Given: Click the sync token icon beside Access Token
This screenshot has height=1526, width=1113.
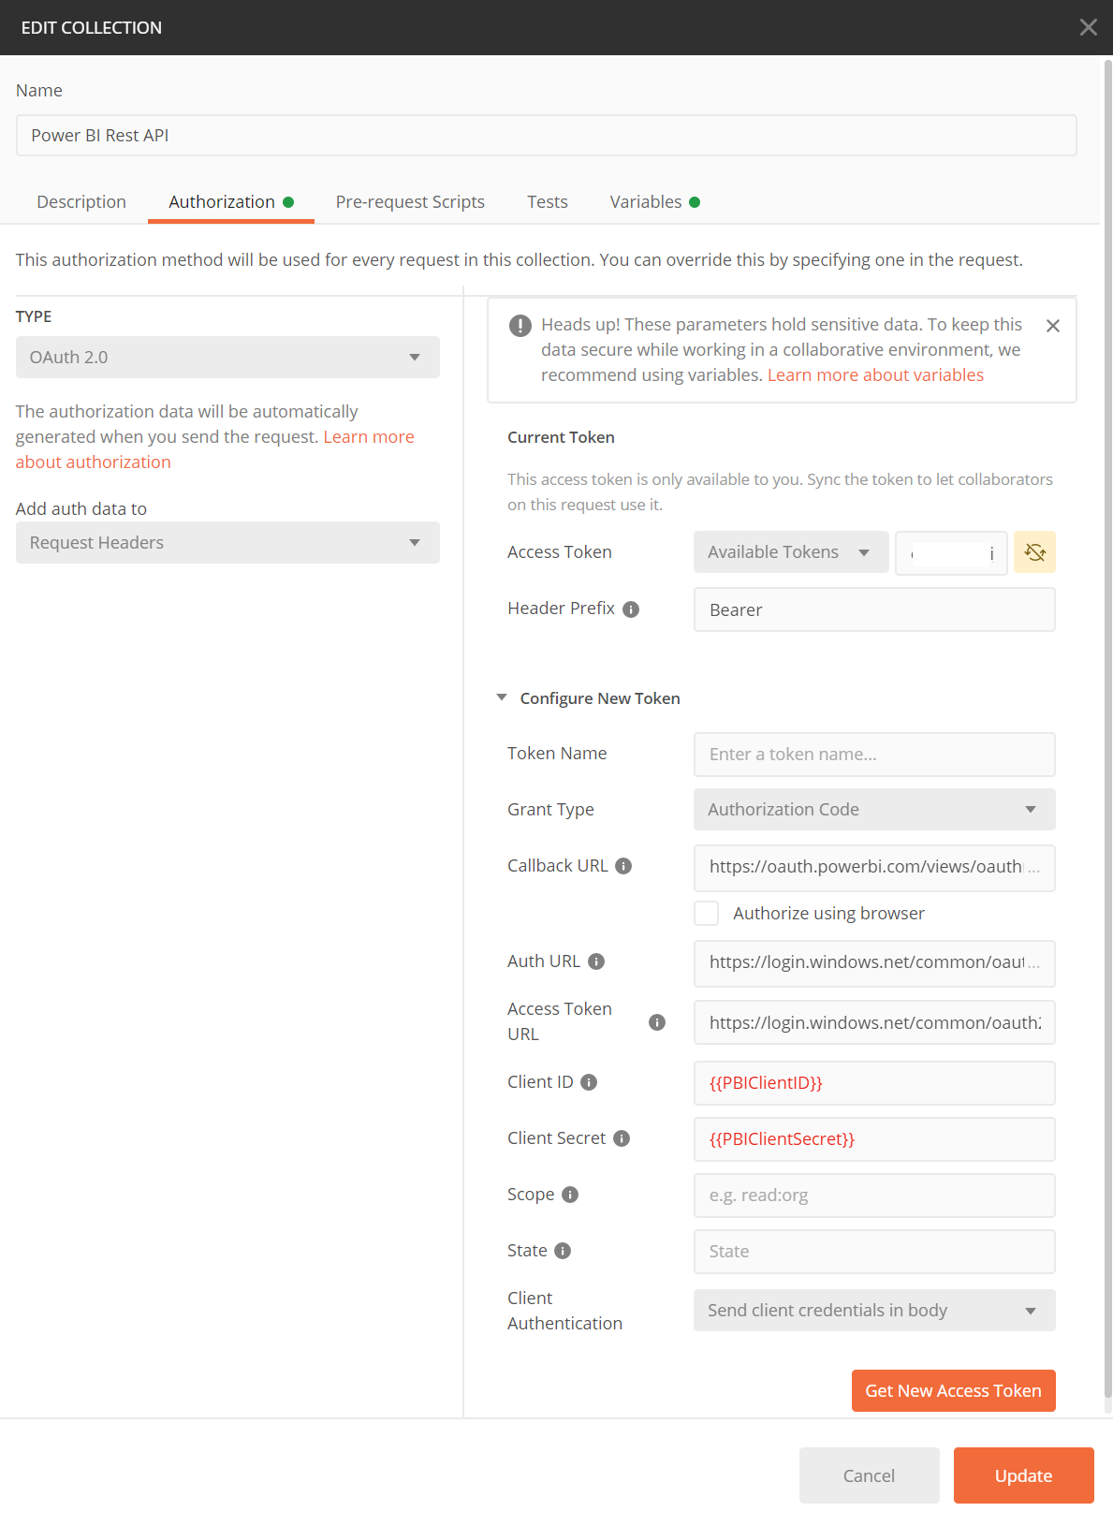Looking at the screenshot, I should click(1034, 552).
